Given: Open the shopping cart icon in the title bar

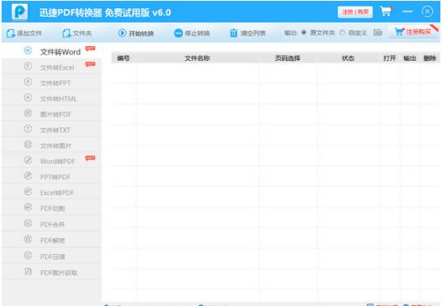Looking at the screenshot, I should (386, 11).
